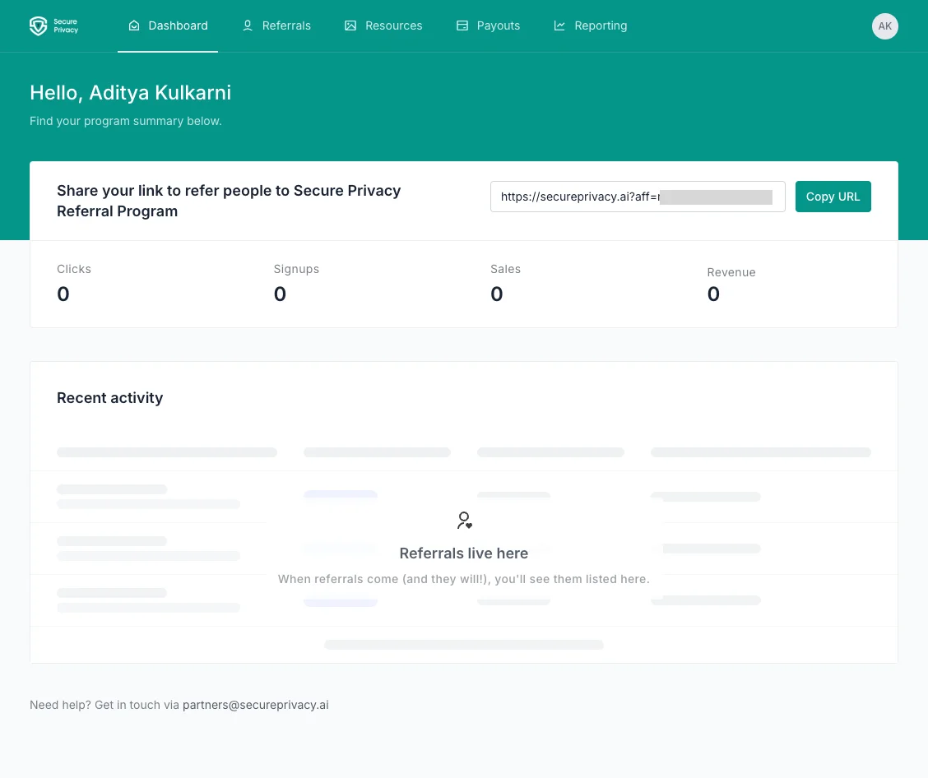This screenshot has width=928, height=778.
Task: Select the active Dashboard menu item
Action: [168, 25]
